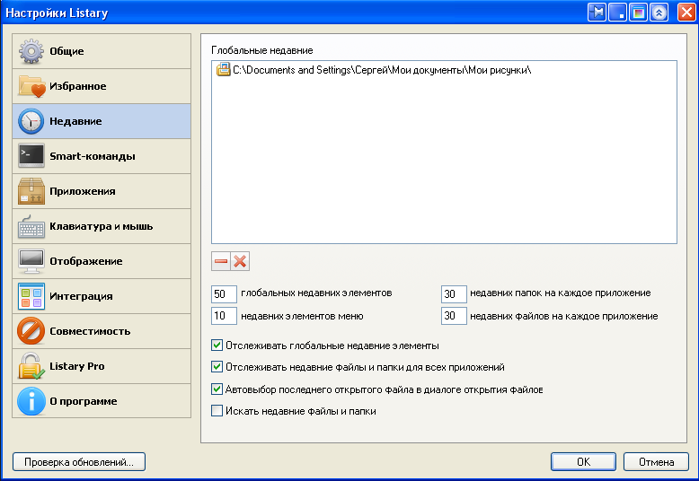Screen dimensions: 699x481
Task: Close the Настройки Listary window
Action: click(x=686, y=13)
